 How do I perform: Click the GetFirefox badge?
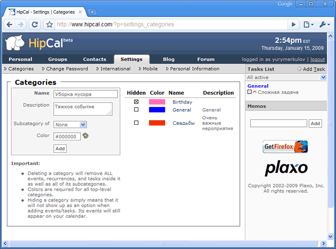285,147
